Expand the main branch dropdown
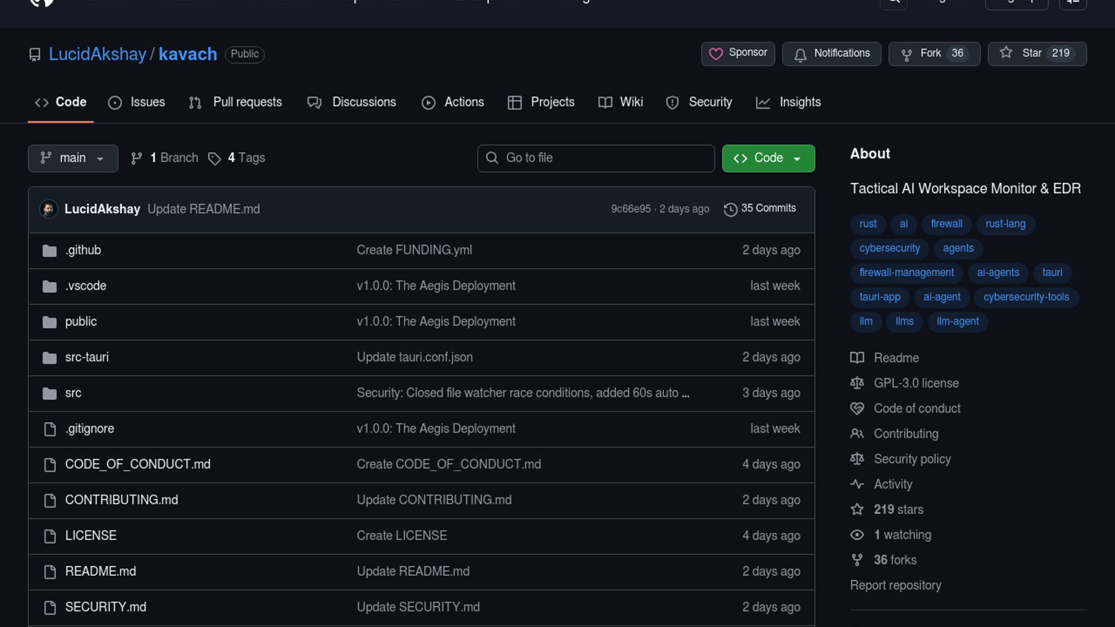 [73, 158]
